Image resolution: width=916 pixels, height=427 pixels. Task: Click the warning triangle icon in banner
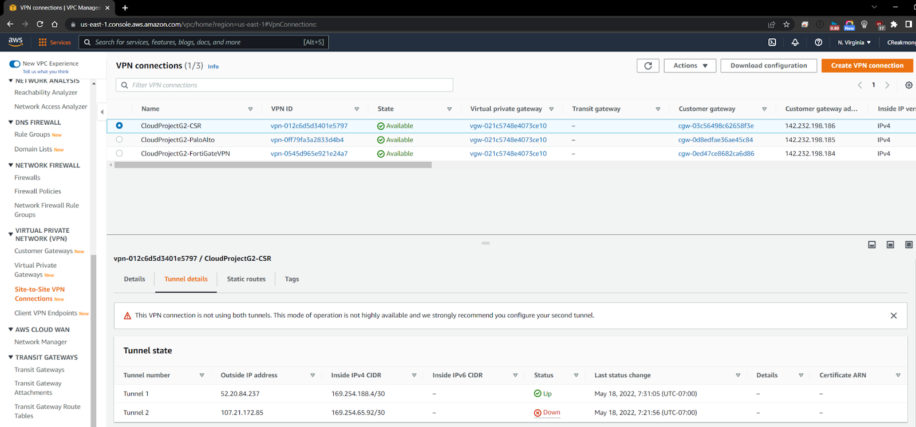(127, 316)
